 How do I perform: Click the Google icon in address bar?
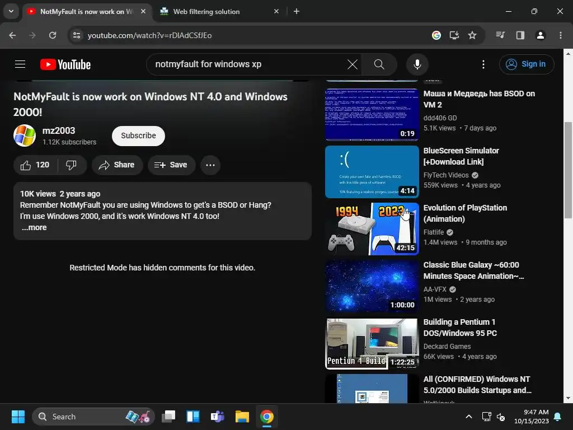(436, 35)
